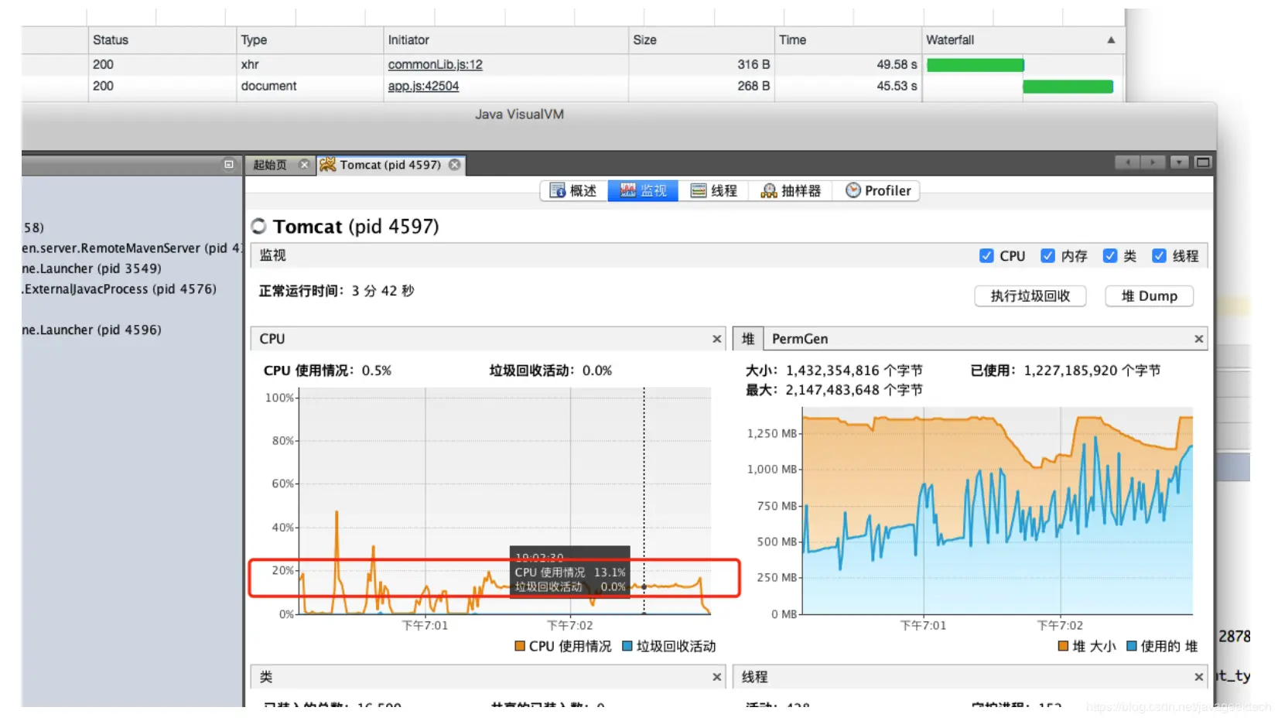Switch to the 监视 monitor tab

(643, 191)
